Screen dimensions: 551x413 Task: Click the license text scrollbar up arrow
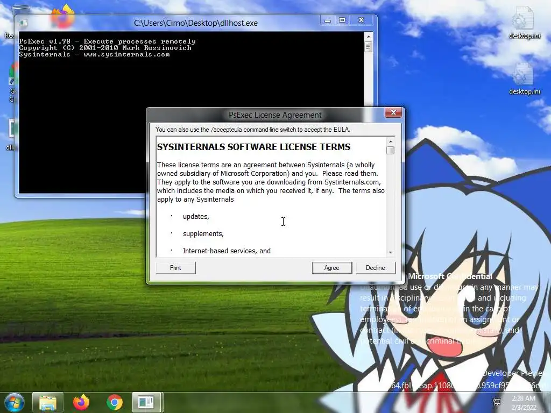tap(391, 141)
